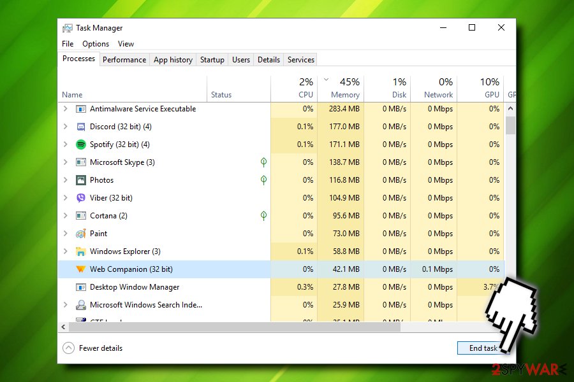
Task: Click the Microsoft Skype process icon
Action: coord(80,162)
